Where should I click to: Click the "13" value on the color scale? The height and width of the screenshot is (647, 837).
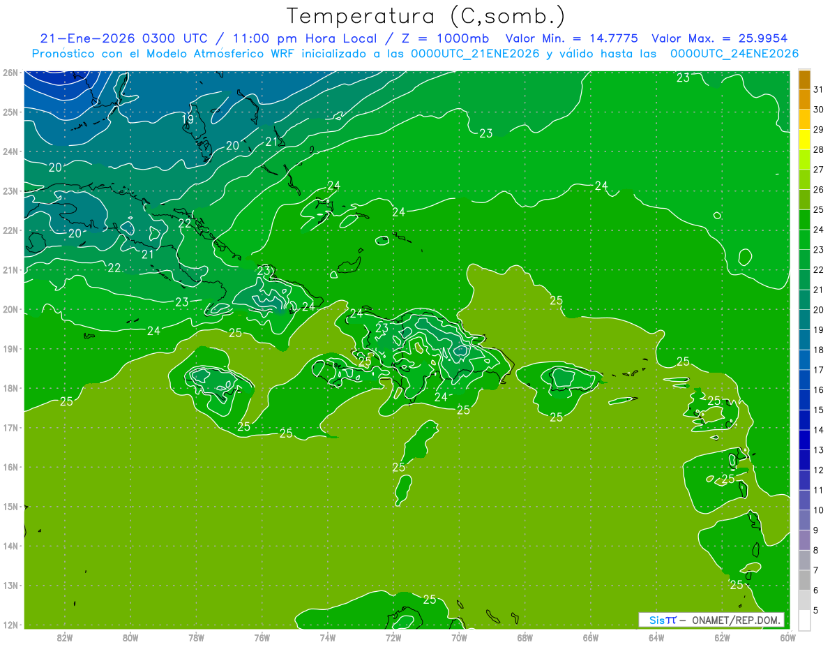click(x=818, y=449)
